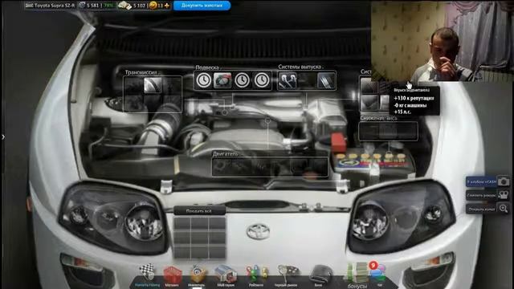Click the empty middle slot in Системы выпуска

[x=307, y=80]
